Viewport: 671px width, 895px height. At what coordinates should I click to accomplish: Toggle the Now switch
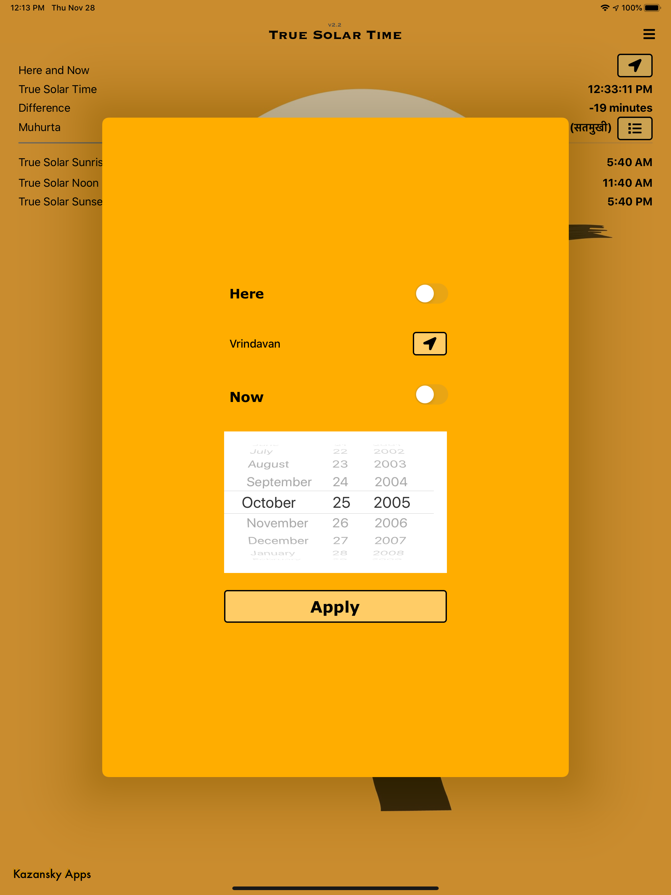[431, 394]
